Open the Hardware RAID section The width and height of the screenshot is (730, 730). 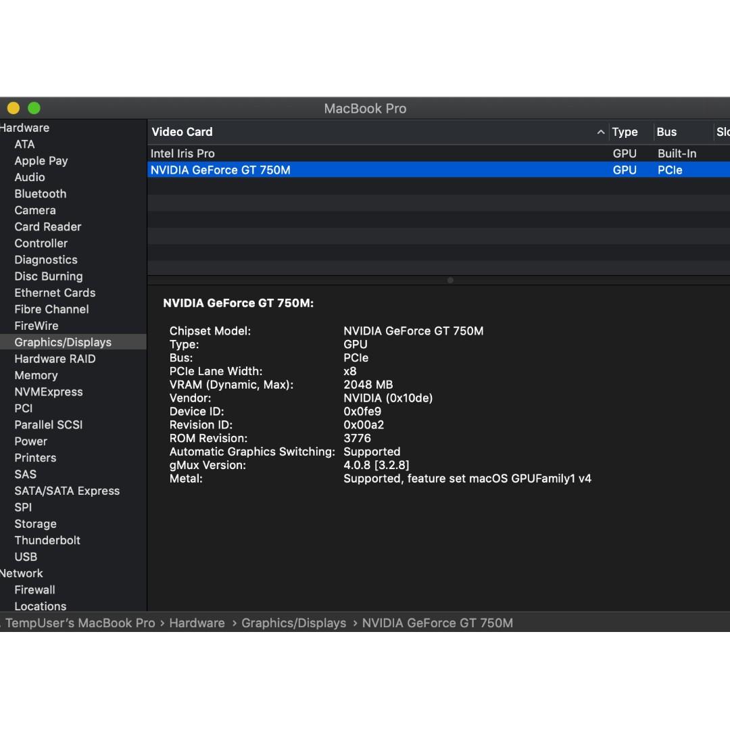tap(55, 359)
